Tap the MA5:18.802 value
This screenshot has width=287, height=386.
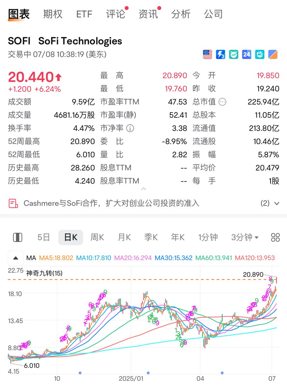pos(56,258)
